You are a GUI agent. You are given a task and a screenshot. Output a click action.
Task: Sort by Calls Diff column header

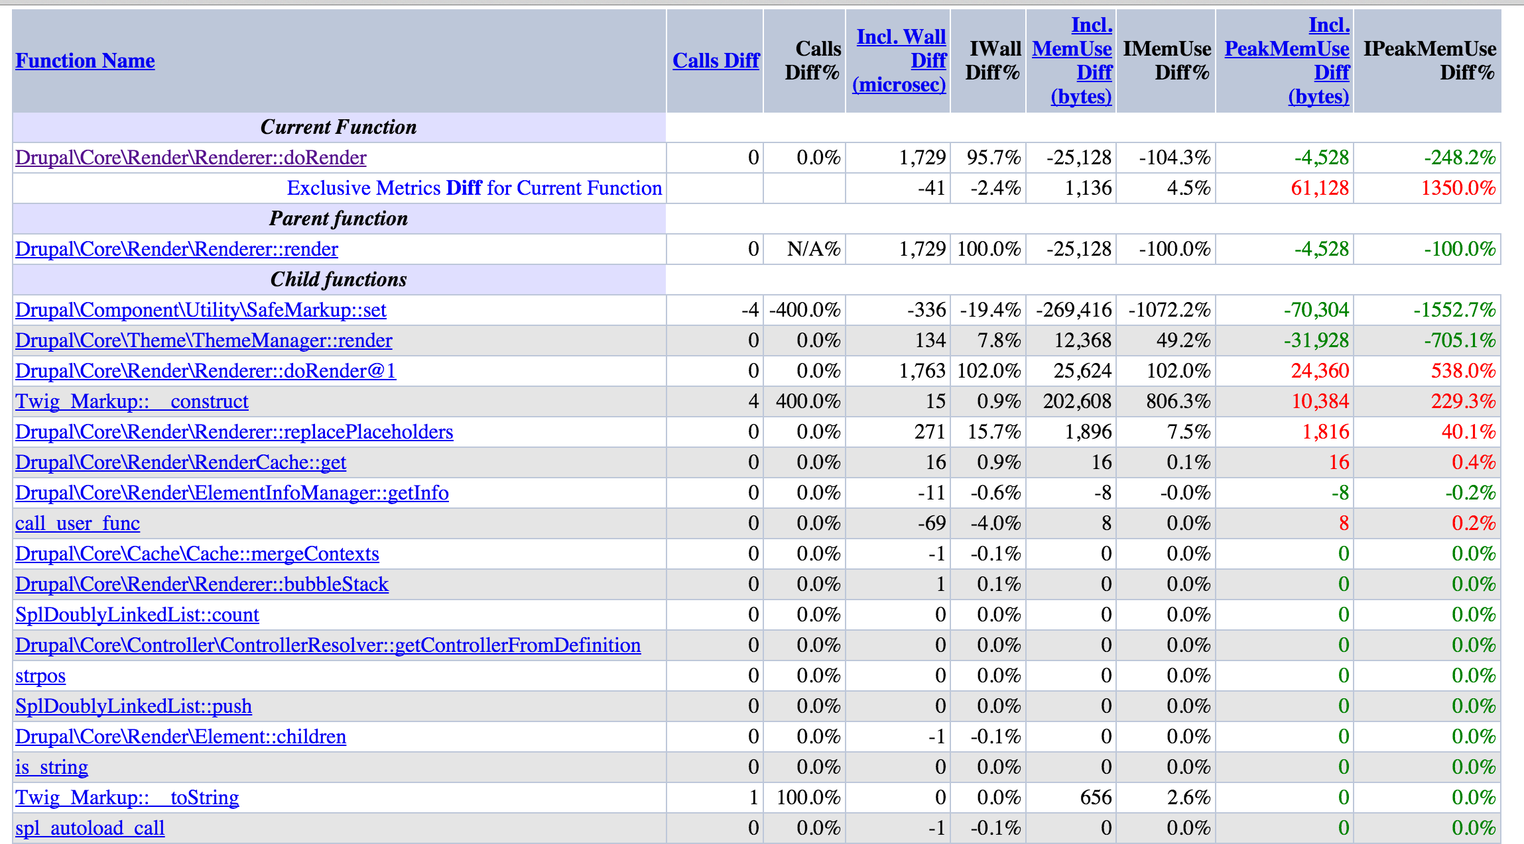[x=716, y=60]
